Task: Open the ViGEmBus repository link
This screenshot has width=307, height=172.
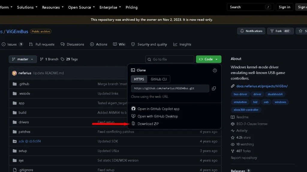Action: tap(17, 31)
